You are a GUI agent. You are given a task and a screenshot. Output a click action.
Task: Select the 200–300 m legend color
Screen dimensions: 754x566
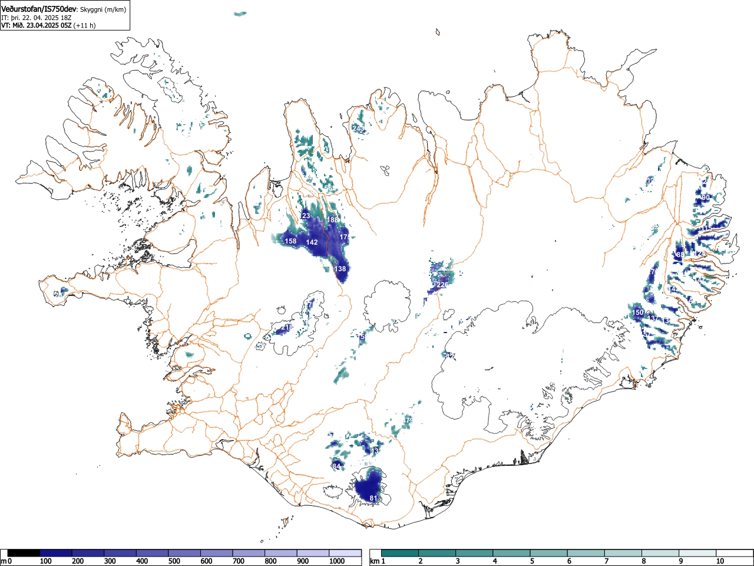click(88, 553)
